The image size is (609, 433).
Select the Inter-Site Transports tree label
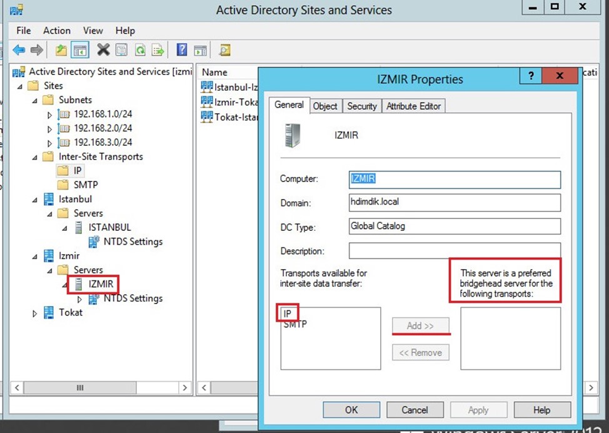tap(101, 156)
